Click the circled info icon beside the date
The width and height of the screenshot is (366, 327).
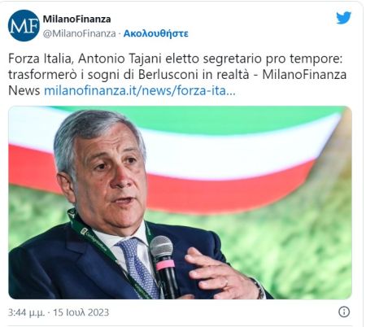point(344,312)
